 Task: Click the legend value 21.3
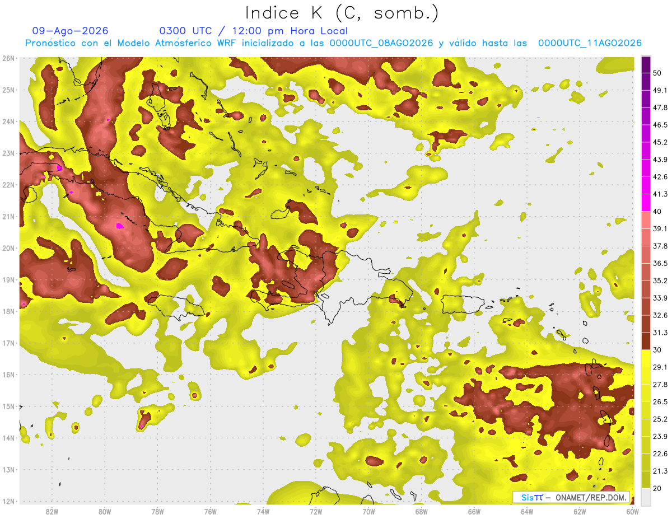(x=660, y=471)
